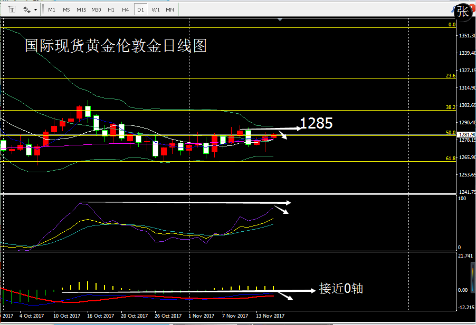Toggle the active D1 timeframe button
Viewport: 476px width, 325px height.
[x=140, y=9]
